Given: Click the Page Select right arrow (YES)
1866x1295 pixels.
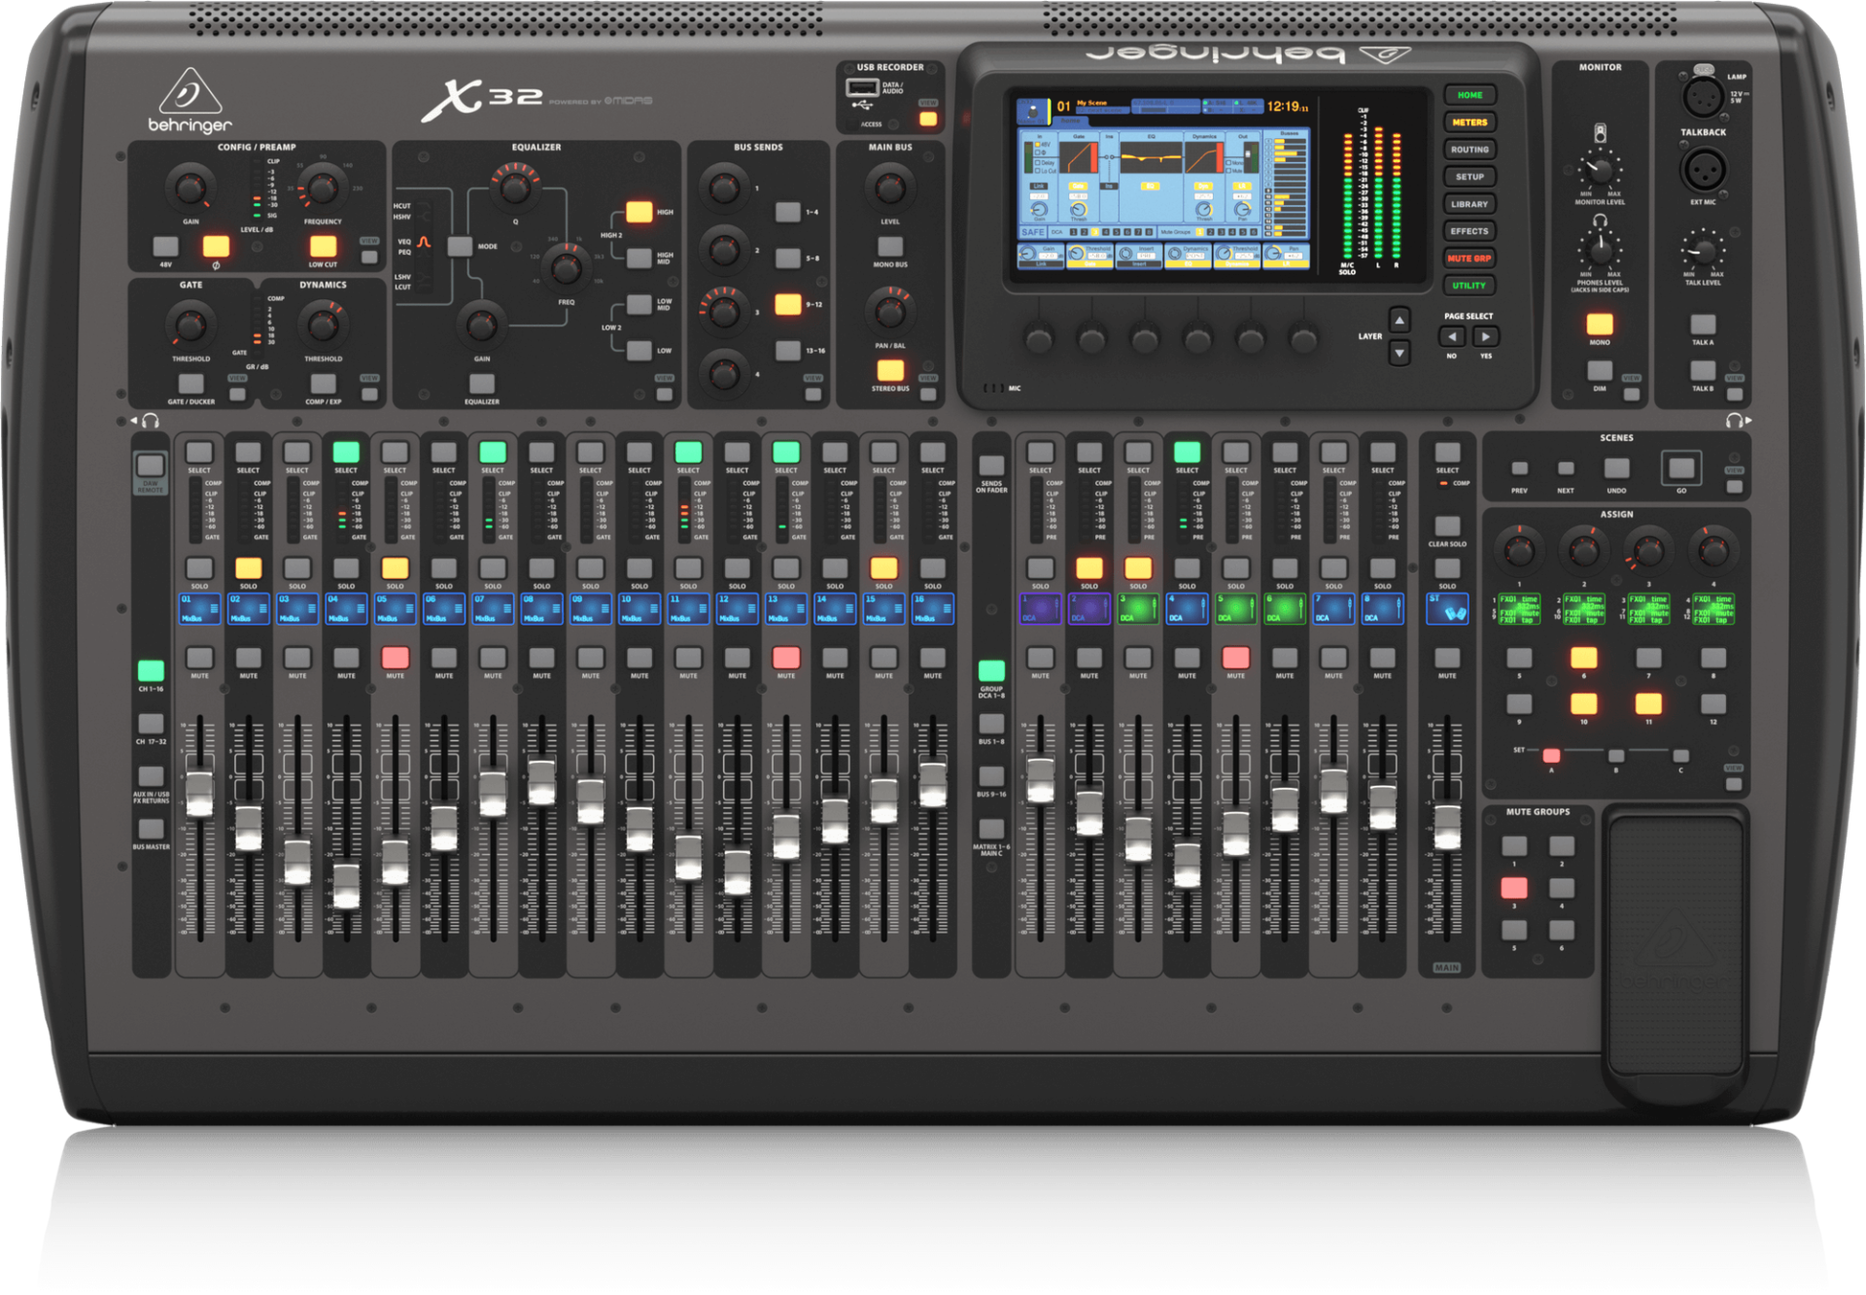Looking at the screenshot, I should coord(1485,337).
